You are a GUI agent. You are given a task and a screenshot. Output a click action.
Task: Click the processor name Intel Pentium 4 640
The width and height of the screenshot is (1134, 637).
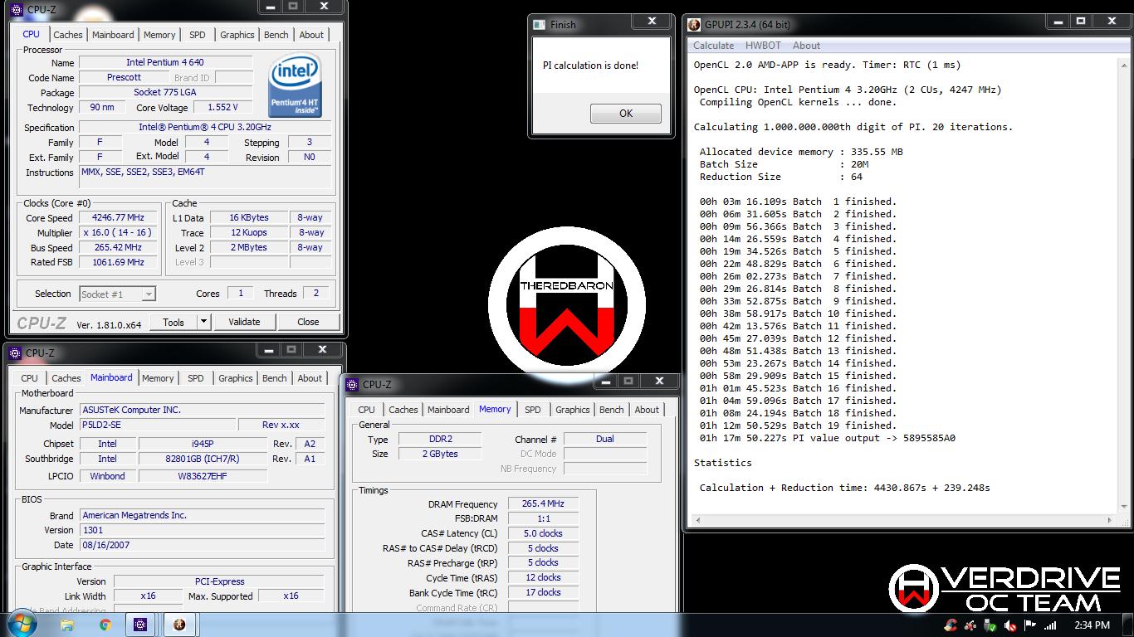(x=165, y=63)
